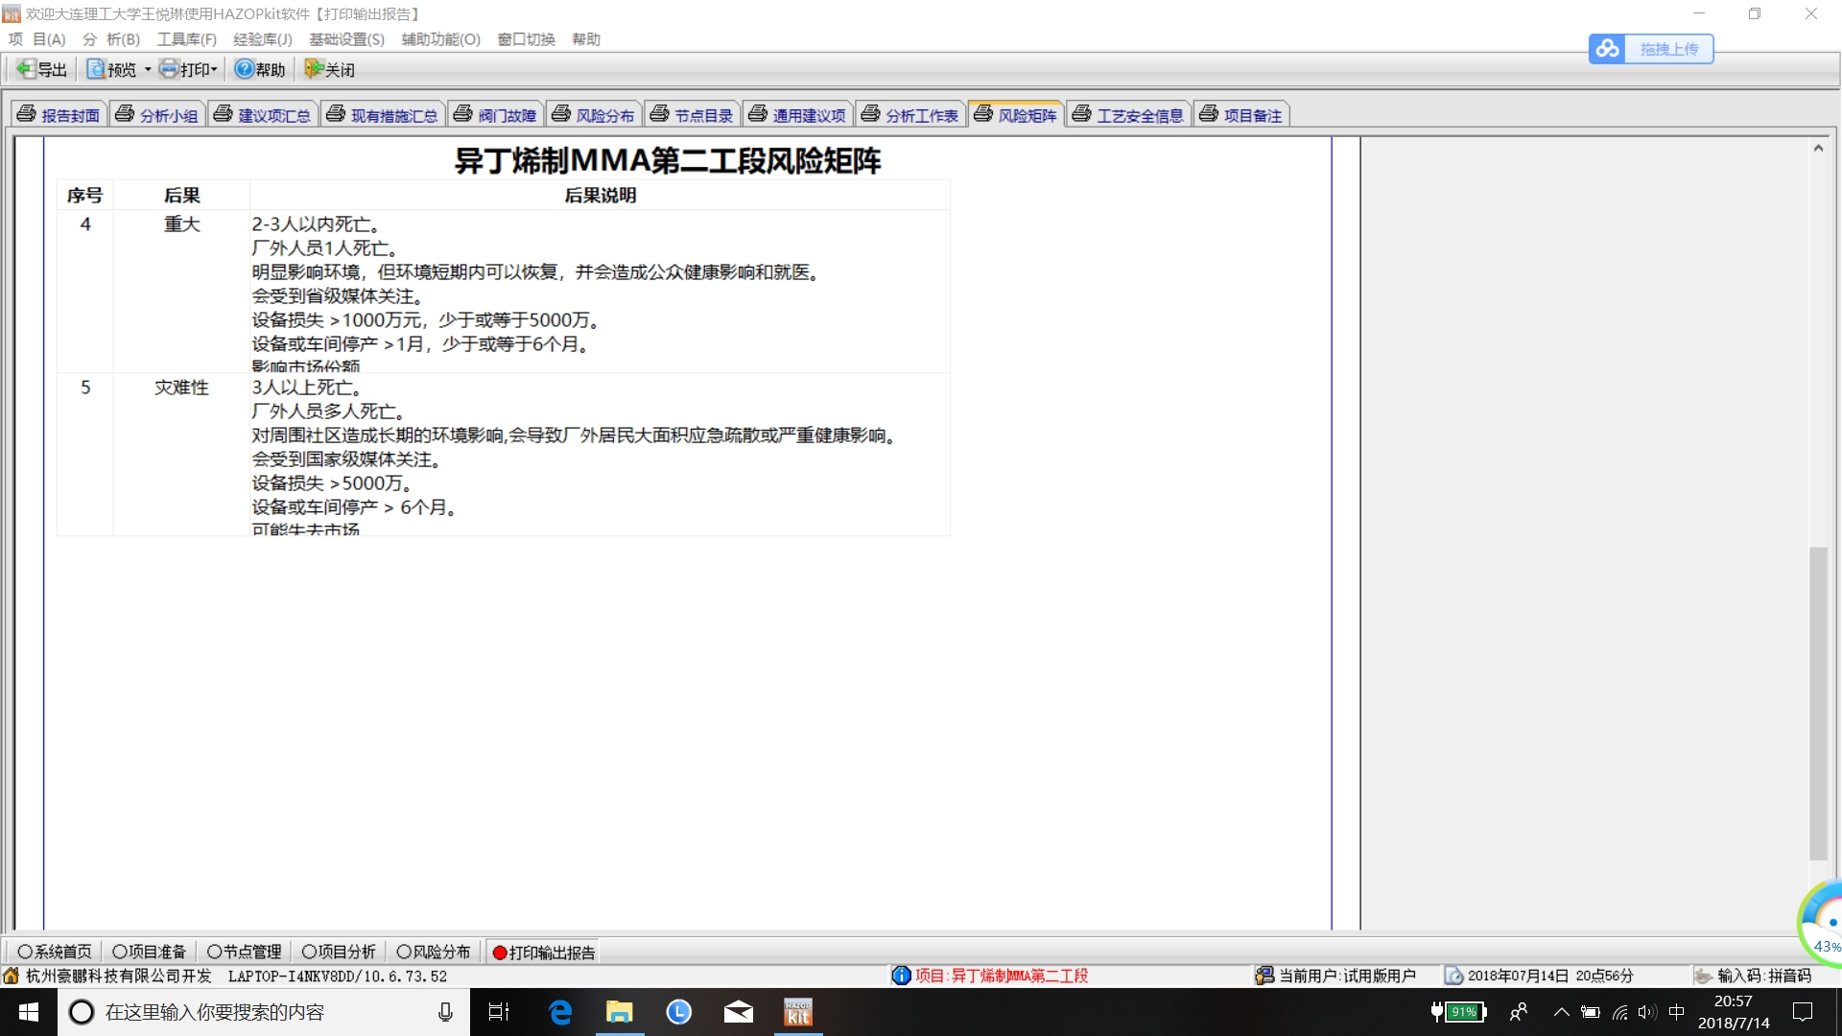Expand the 打印 dropdown arrow

(215, 70)
